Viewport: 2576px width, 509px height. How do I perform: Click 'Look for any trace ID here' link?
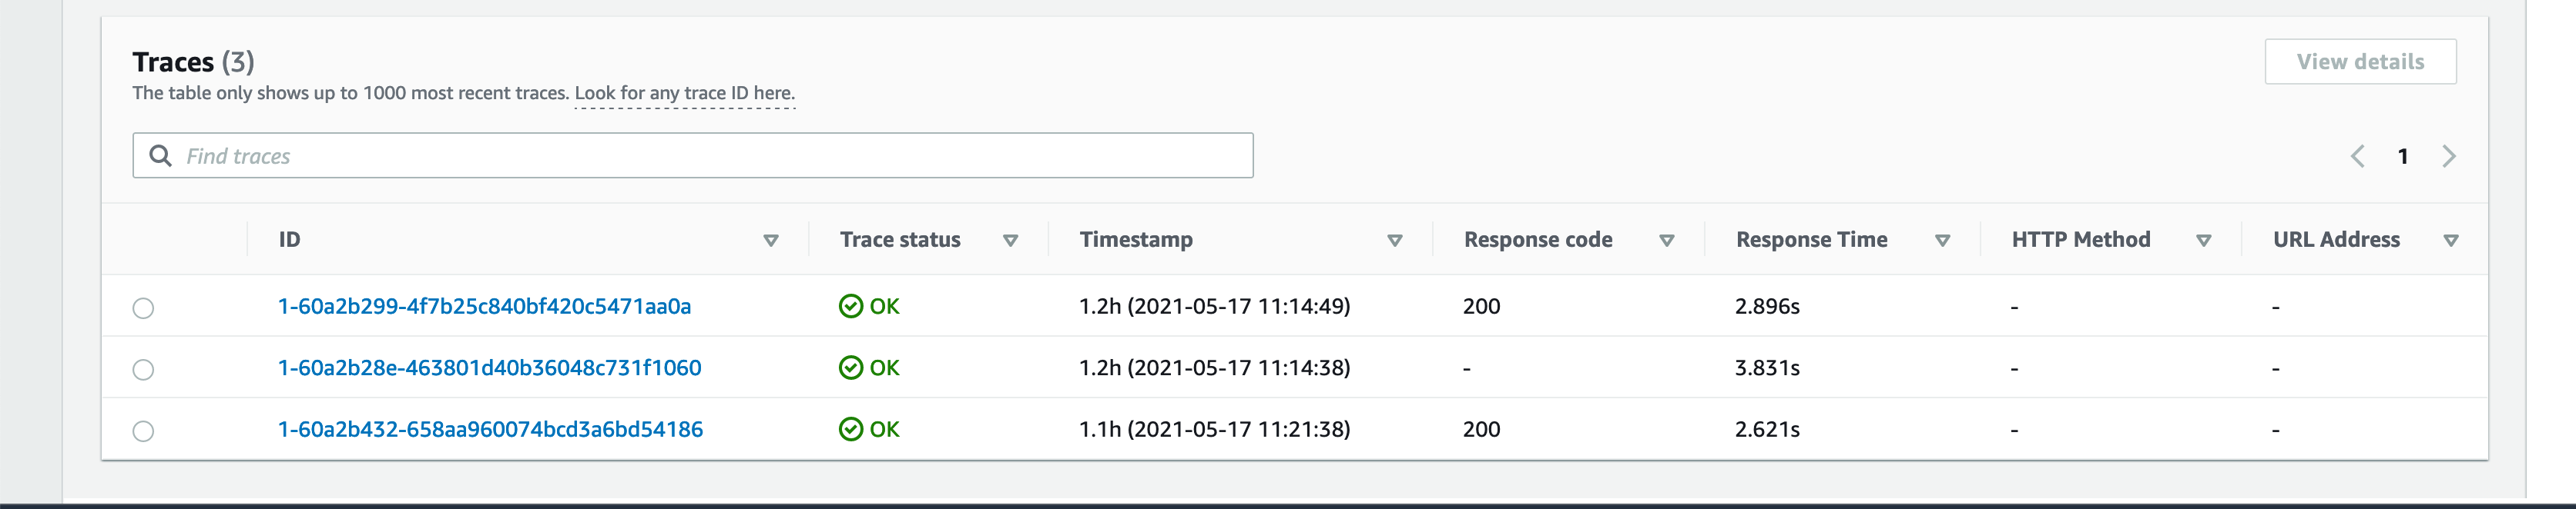pyautogui.click(x=685, y=94)
